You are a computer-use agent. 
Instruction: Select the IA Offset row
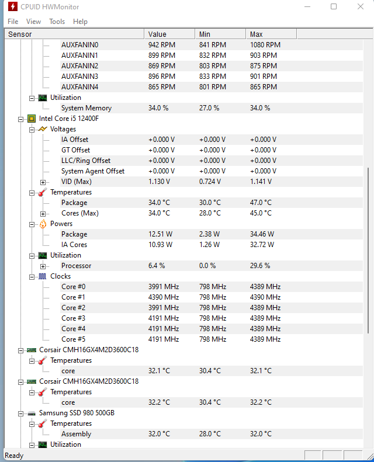pyautogui.click(x=212, y=140)
